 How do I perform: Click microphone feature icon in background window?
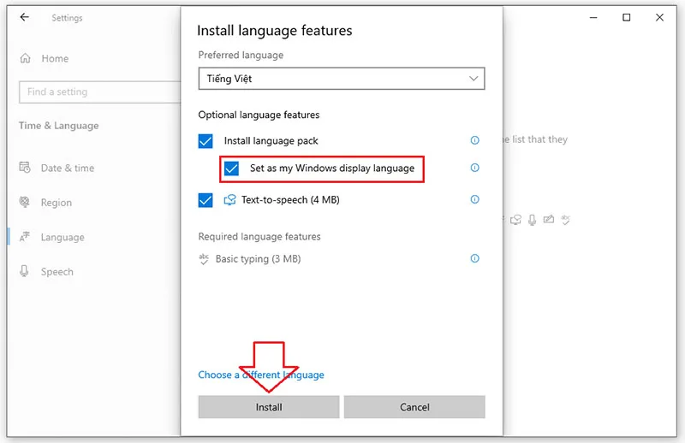point(532,220)
